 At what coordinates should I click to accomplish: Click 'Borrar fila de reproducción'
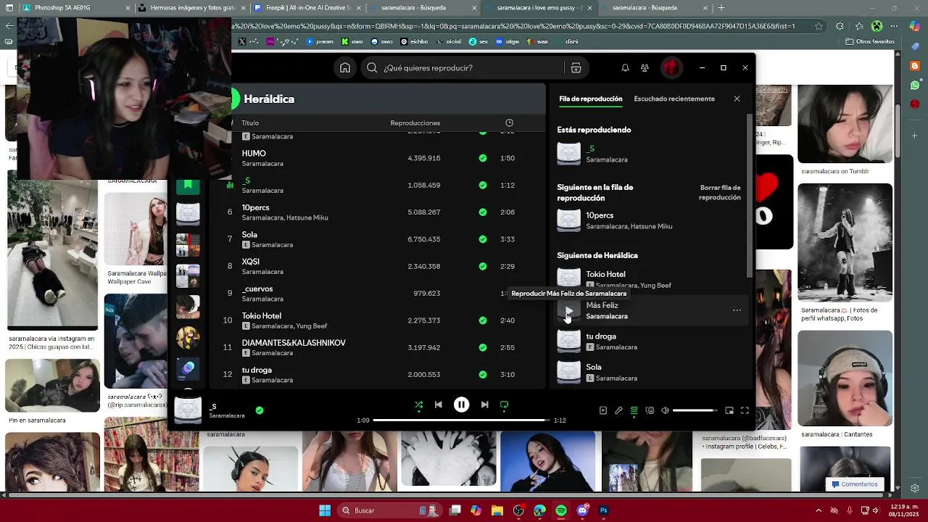pos(720,192)
